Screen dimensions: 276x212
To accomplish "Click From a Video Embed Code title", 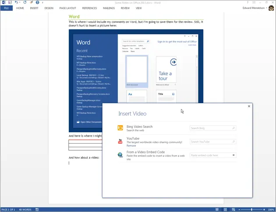I will click(145, 152).
